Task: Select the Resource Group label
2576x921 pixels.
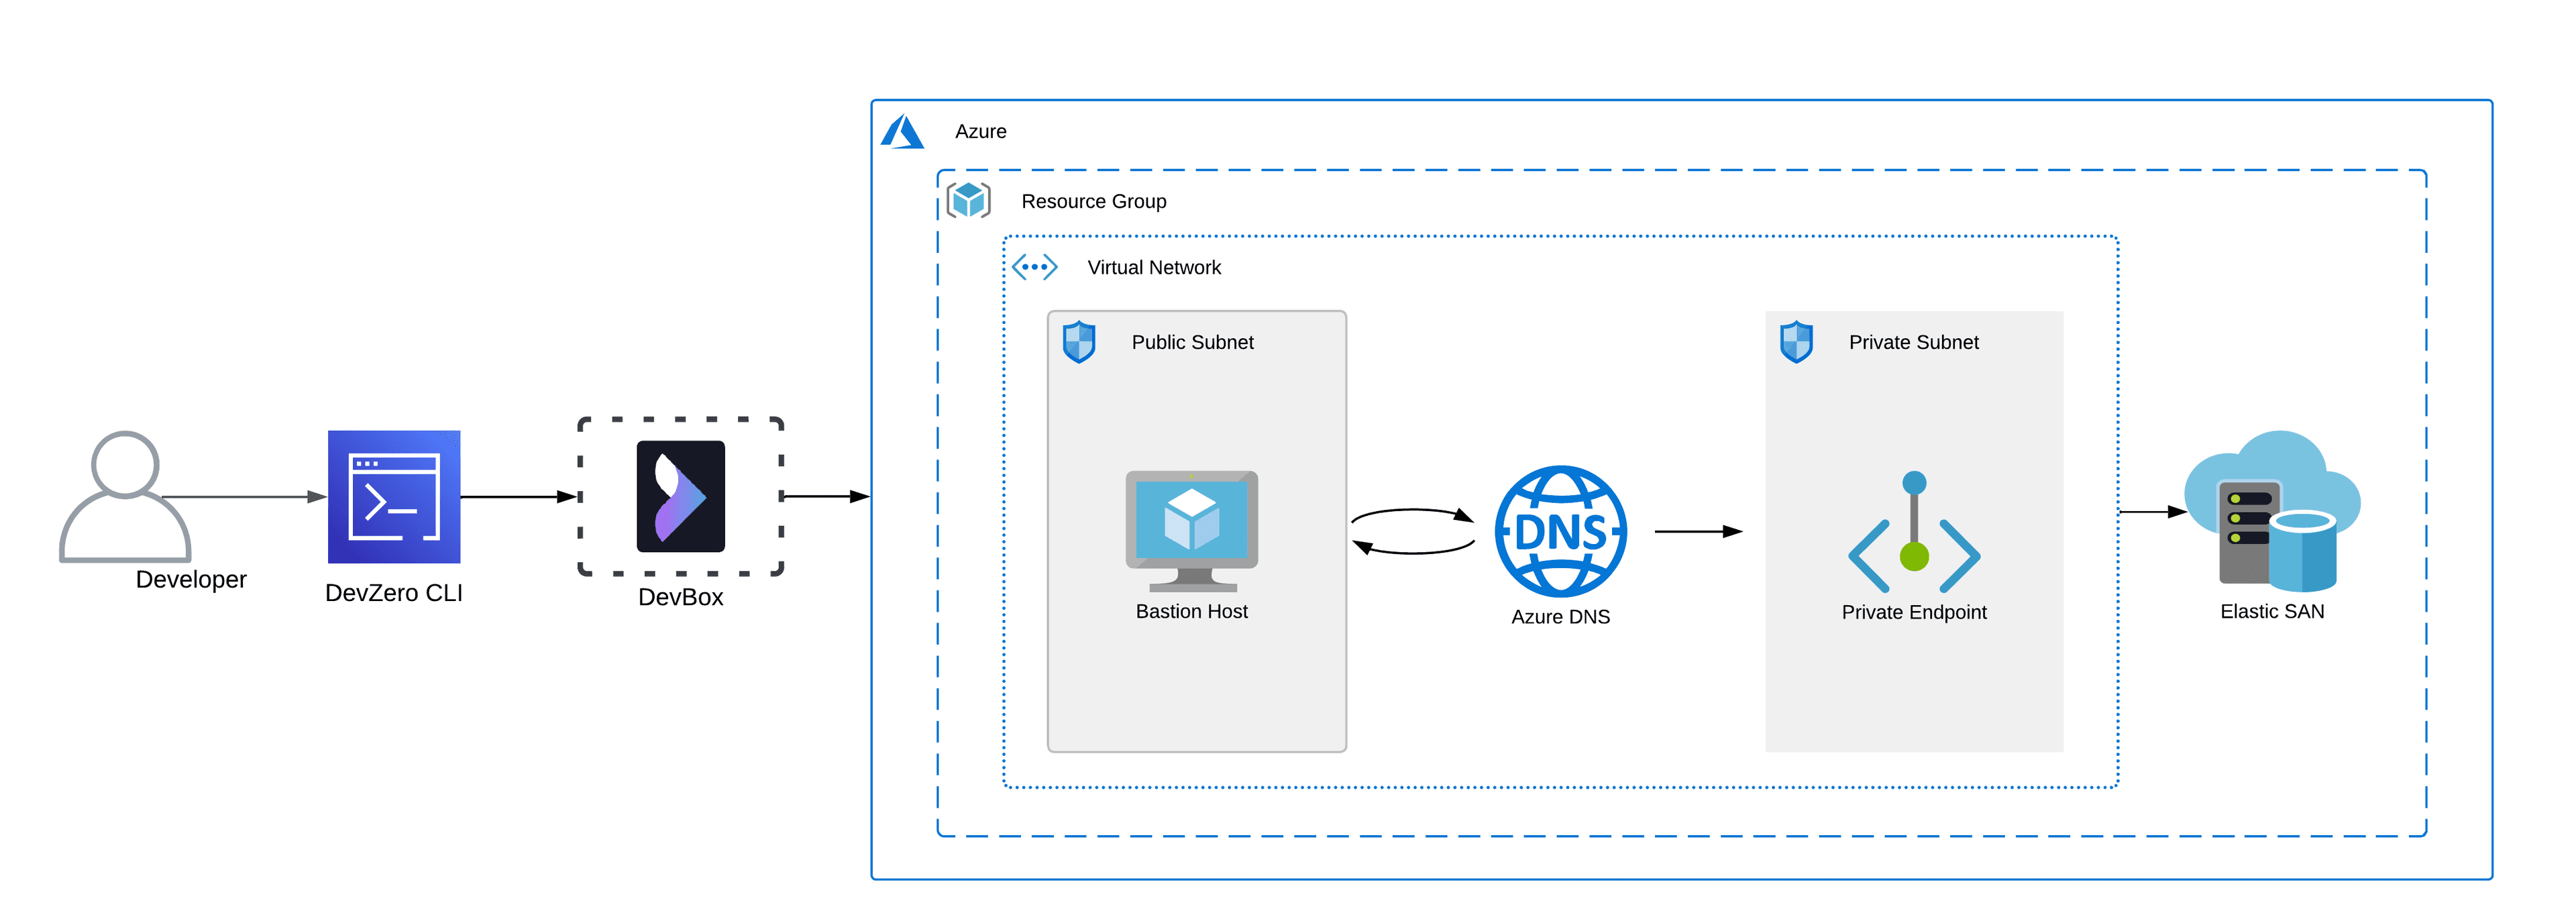Action: [1094, 201]
